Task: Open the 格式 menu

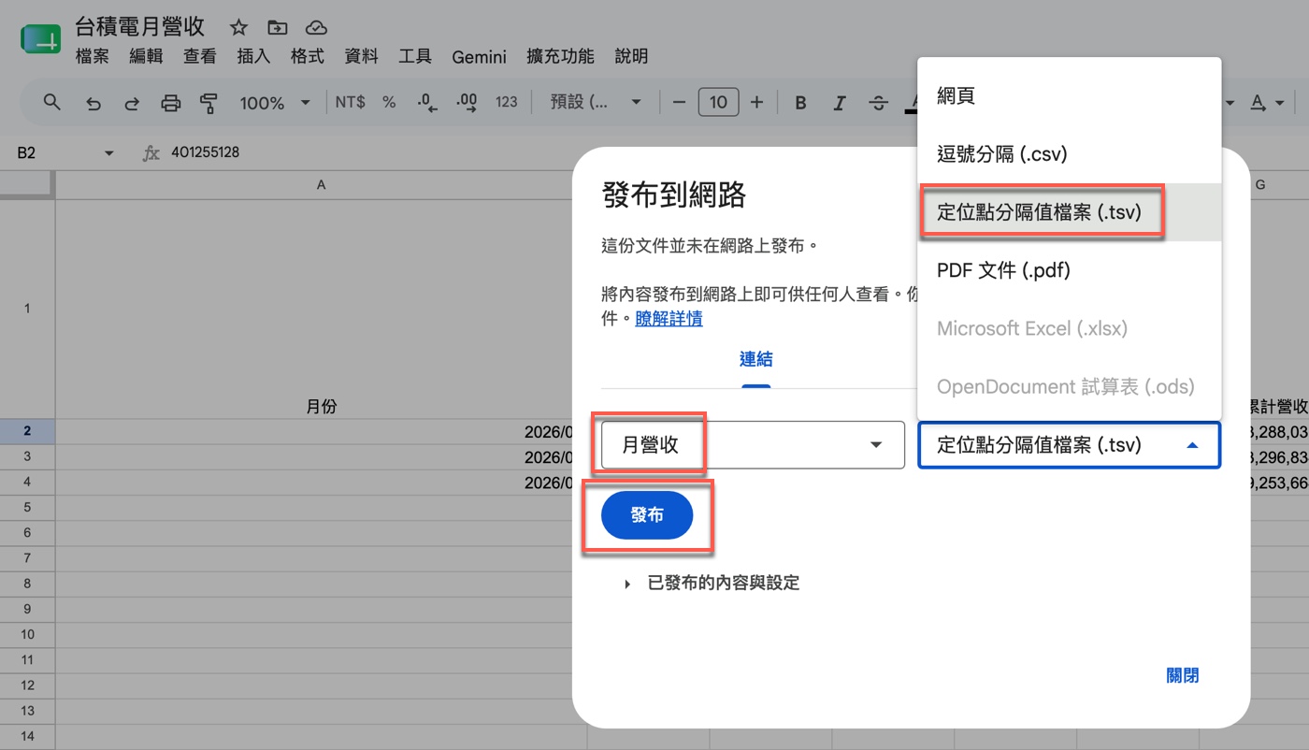Action: [308, 56]
